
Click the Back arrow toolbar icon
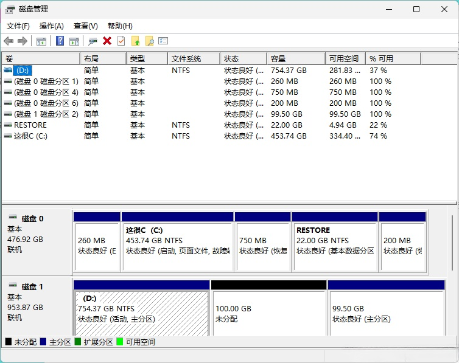(x=9, y=41)
